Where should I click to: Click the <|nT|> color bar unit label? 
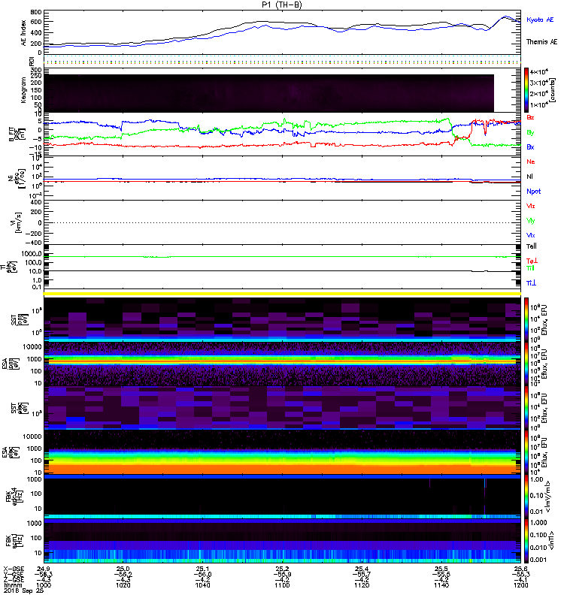pos(550,540)
